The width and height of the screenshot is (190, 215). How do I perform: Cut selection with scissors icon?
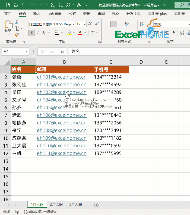17,22
